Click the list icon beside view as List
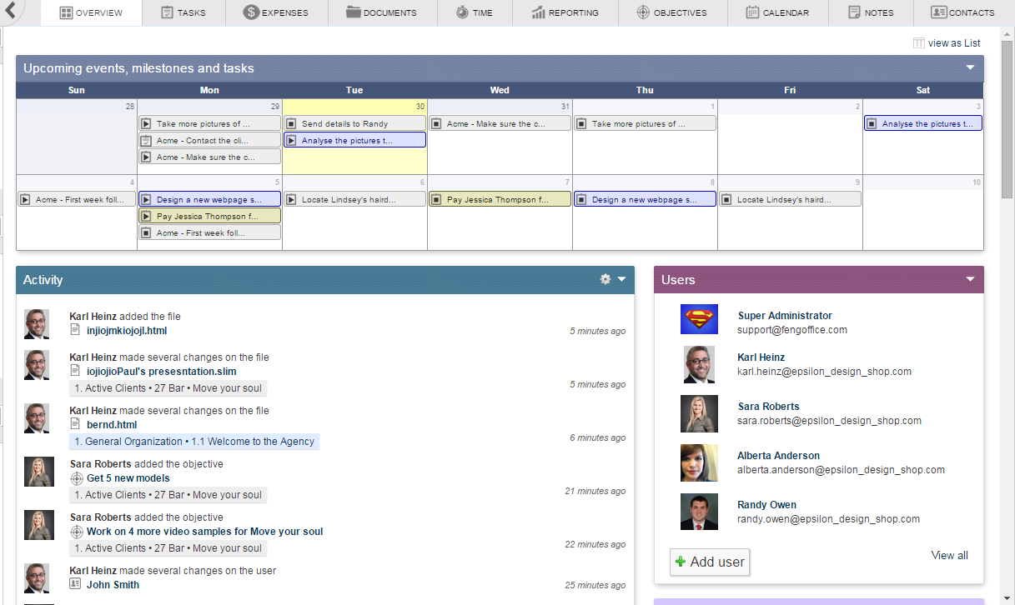The width and height of the screenshot is (1015, 605). click(x=919, y=43)
